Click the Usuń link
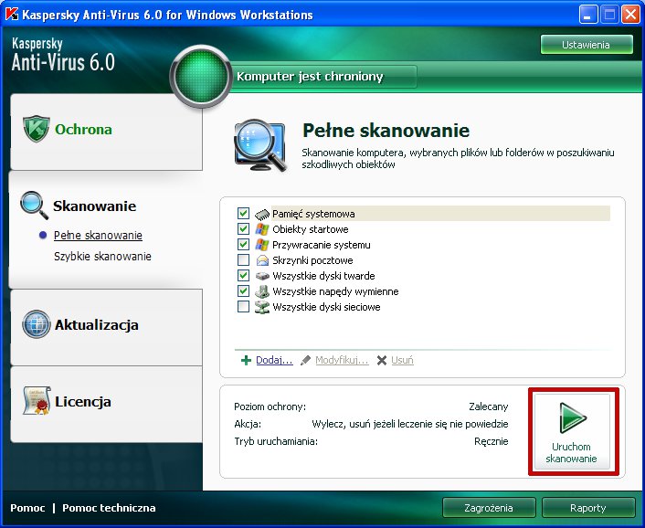645x528 pixels. click(x=402, y=360)
